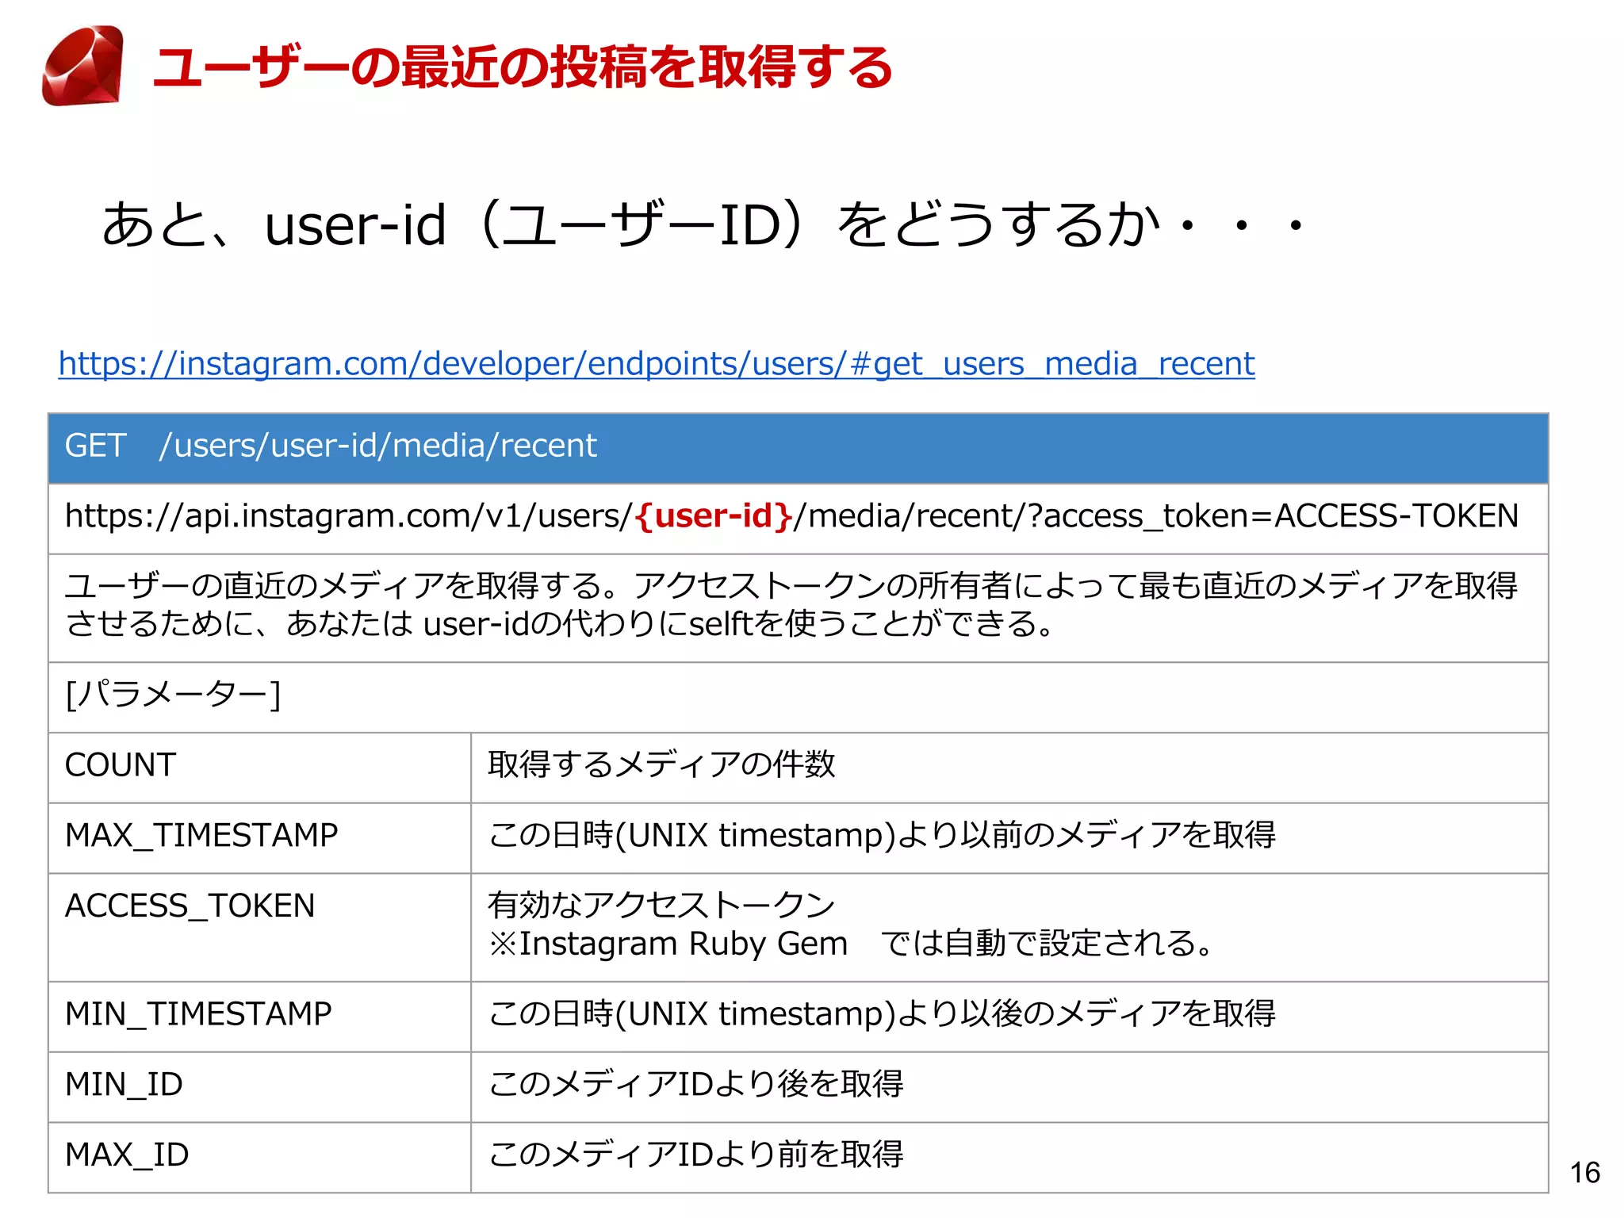This screenshot has width=1624, height=1218.
Task: Click the description ユーザーの直近のメディアを取得する
Action: [798, 607]
